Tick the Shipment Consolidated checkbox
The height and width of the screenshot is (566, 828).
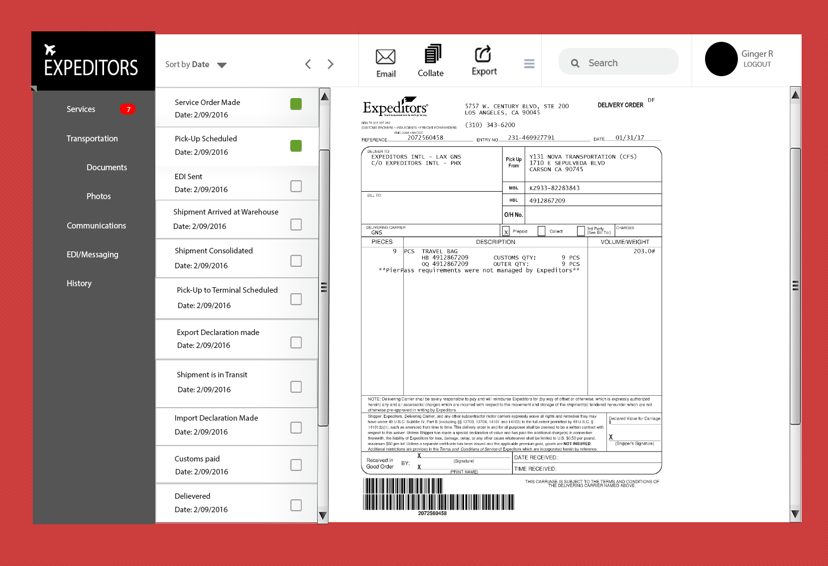click(x=296, y=261)
